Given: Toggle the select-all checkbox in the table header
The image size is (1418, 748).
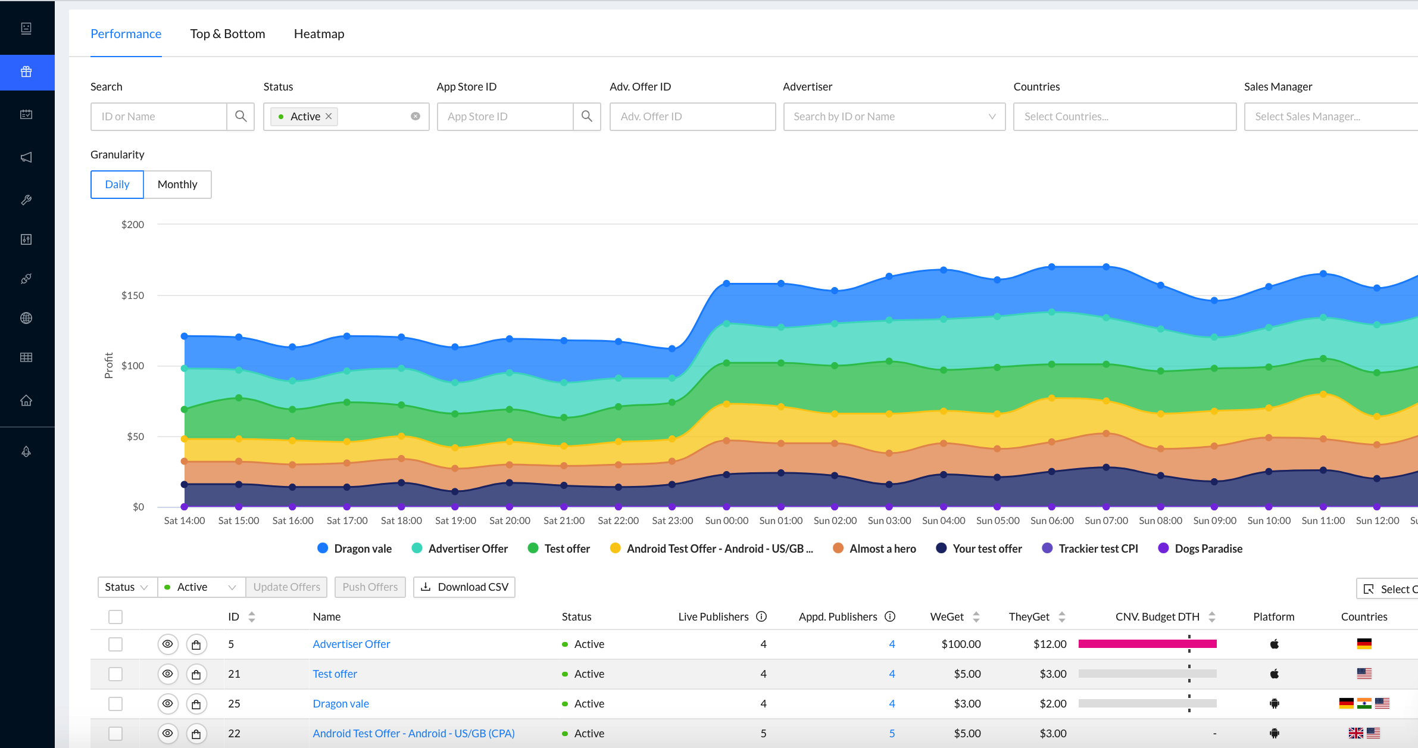Looking at the screenshot, I should pyautogui.click(x=115, y=616).
